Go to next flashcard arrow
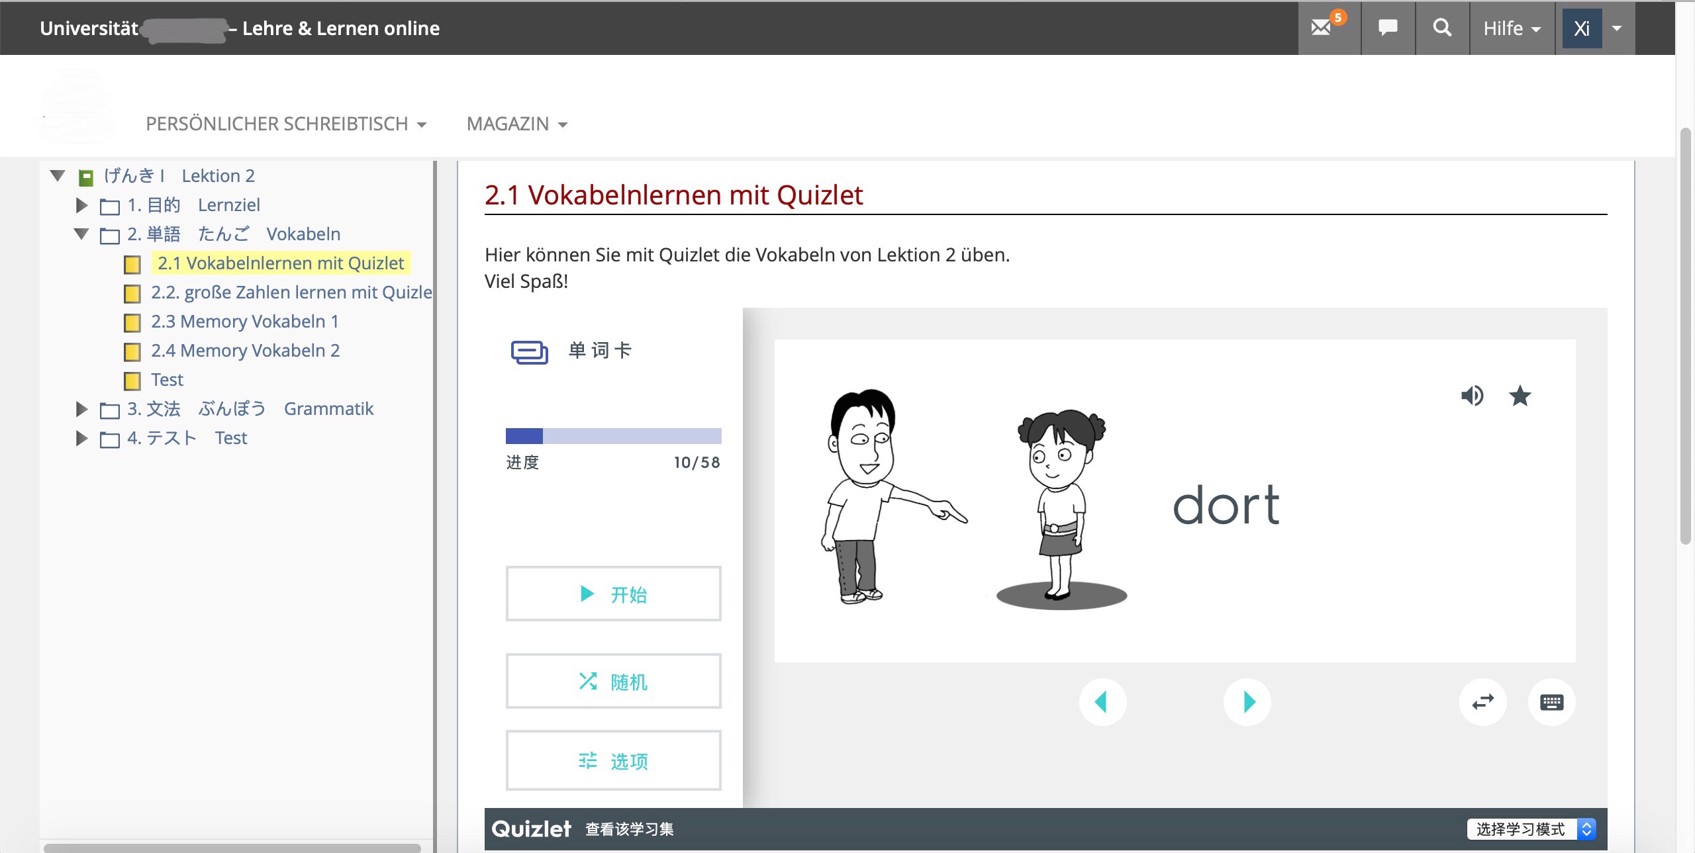This screenshot has height=853, width=1695. pyautogui.click(x=1247, y=701)
